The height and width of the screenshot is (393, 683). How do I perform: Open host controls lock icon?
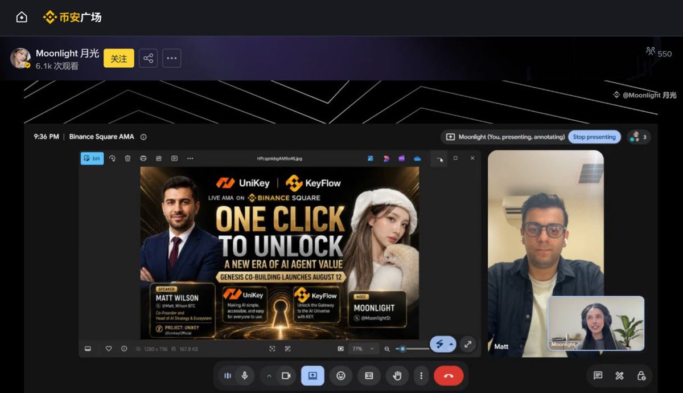[x=641, y=375]
